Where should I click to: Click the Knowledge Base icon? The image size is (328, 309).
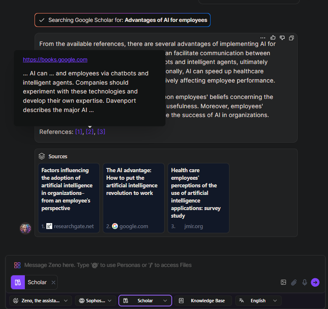point(181,301)
